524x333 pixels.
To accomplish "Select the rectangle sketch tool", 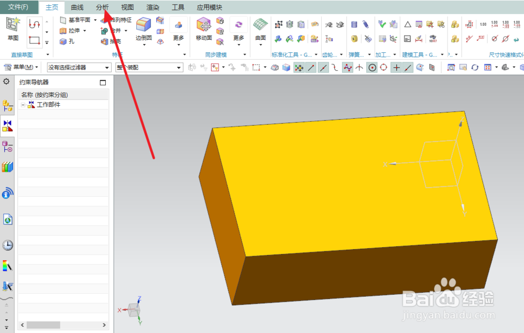I will tap(35, 40).
